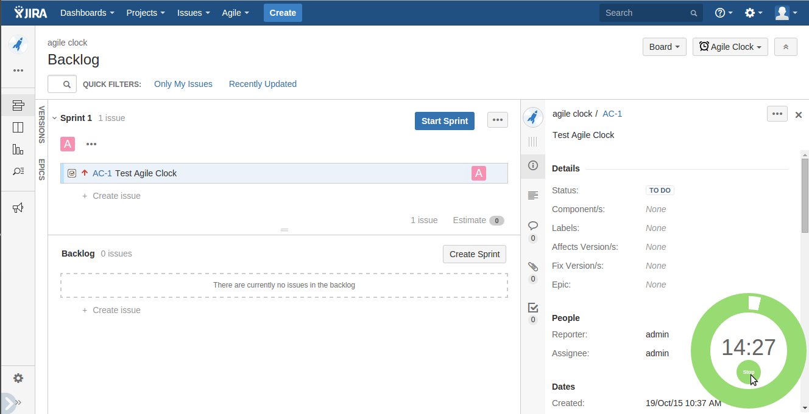
Task: Click the scrollbar down arrow in detail panel
Action: point(805,408)
